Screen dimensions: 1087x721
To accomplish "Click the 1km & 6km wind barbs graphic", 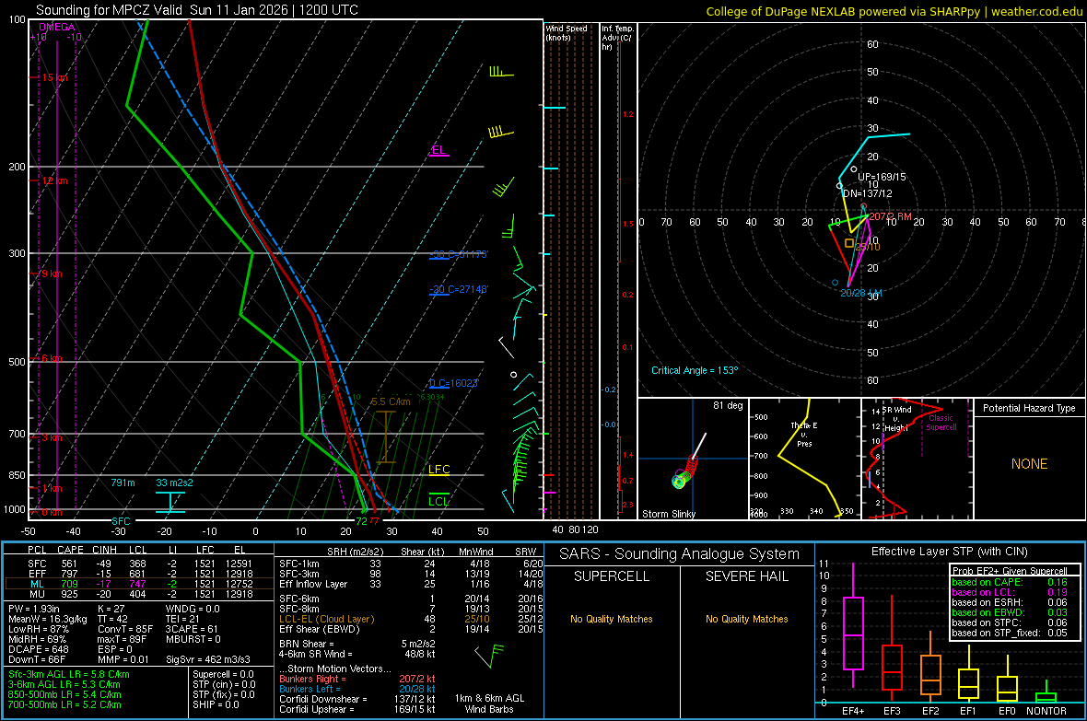I will [x=489, y=656].
